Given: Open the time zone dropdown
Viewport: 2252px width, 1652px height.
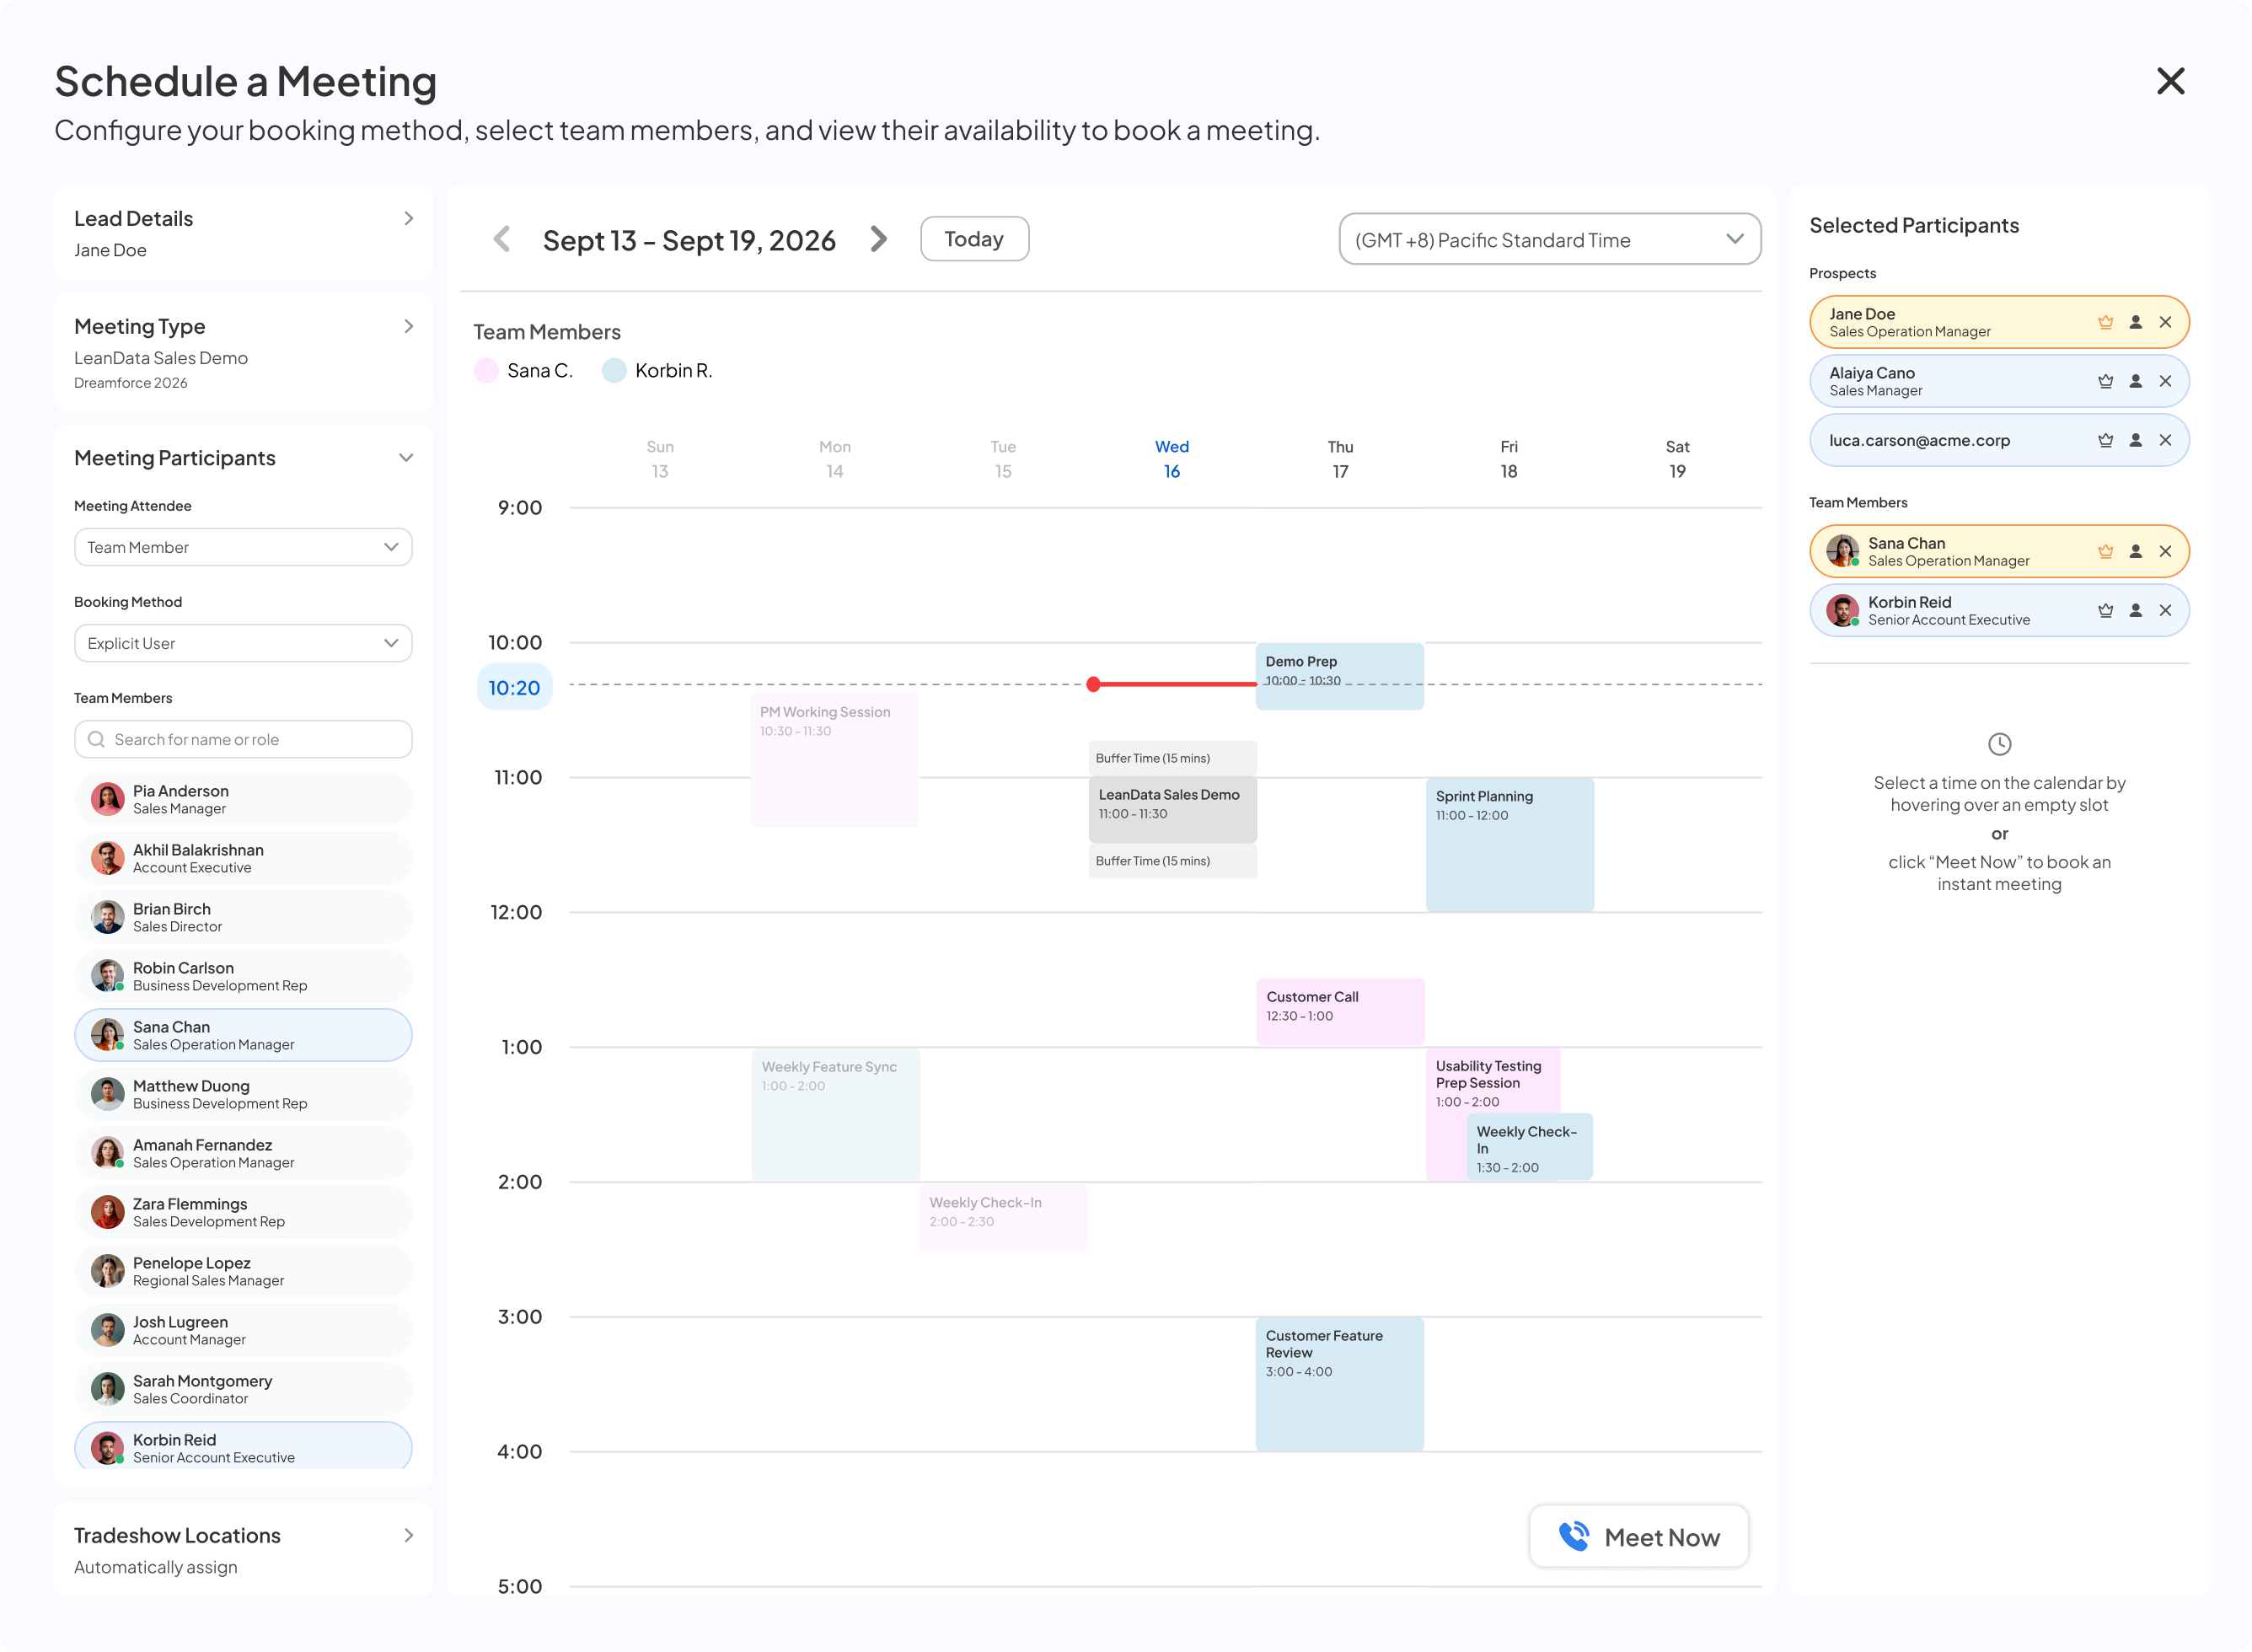Looking at the screenshot, I should coord(1549,239).
